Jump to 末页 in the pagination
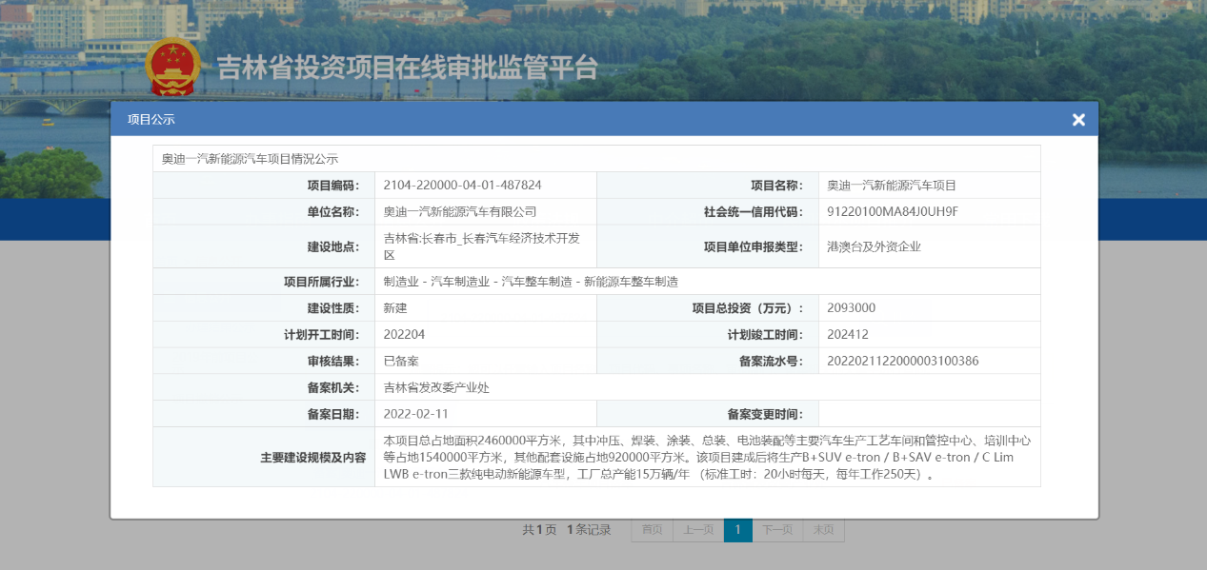Image resolution: width=1207 pixels, height=570 pixels. coord(823,530)
